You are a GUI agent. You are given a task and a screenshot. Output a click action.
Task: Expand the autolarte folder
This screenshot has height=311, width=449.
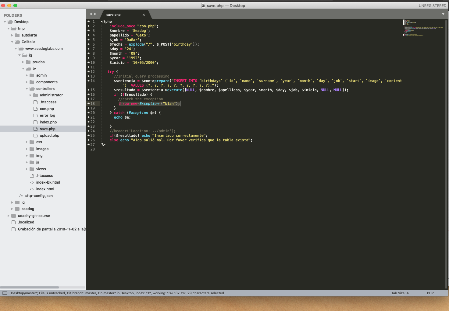(12, 35)
